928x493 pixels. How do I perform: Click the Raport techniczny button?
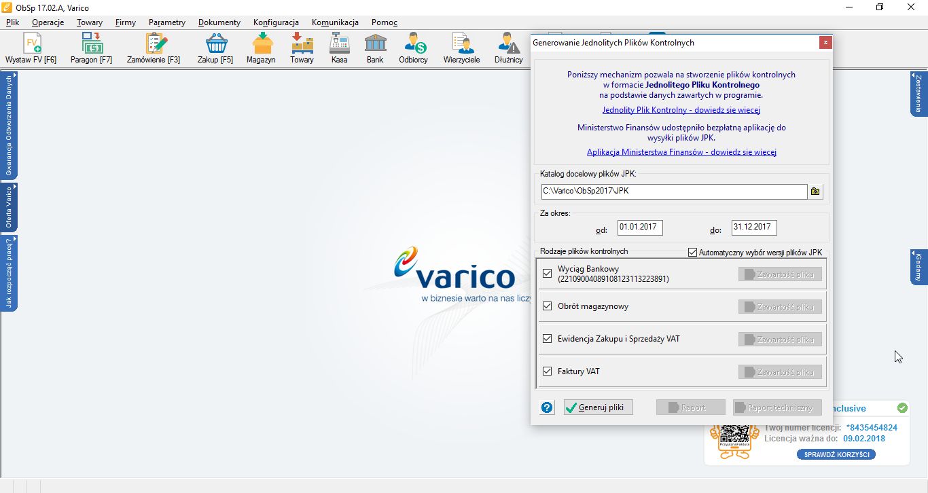pyautogui.click(x=777, y=407)
